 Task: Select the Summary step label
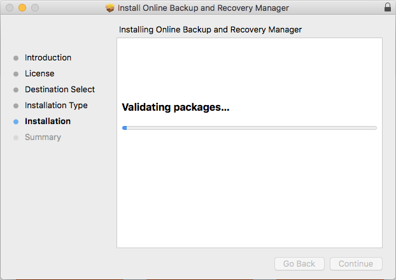(x=43, y=137)
